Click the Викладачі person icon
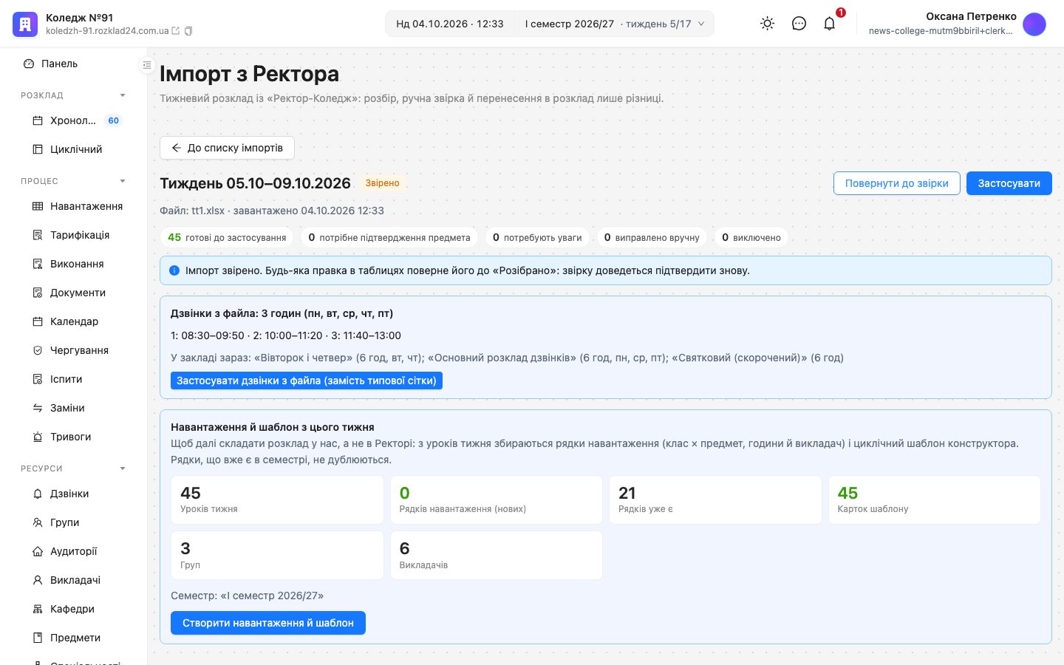 pos(38,580)
